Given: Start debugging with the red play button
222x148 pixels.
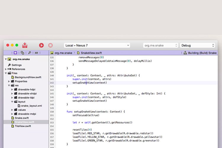Looking at the screenshot, I should [x=41, y=45].
